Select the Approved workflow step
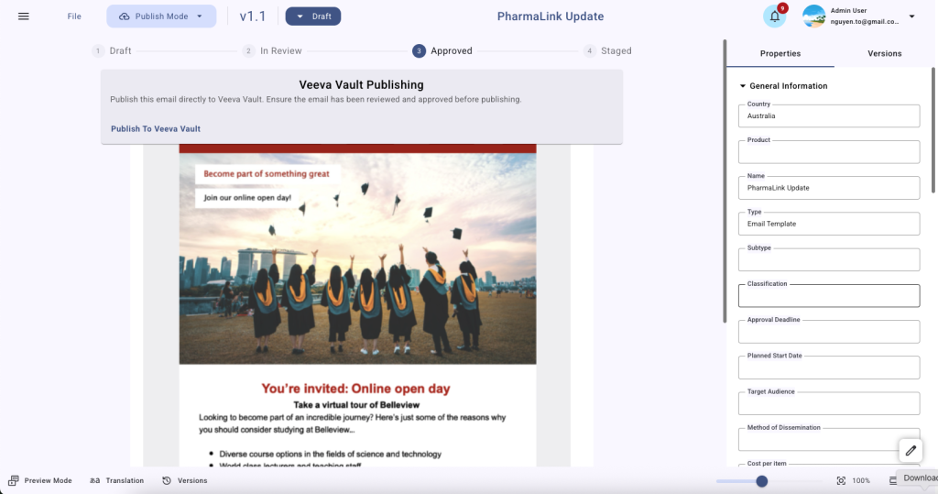The height and width of the screenshot is (494, 938). (442, 51)
